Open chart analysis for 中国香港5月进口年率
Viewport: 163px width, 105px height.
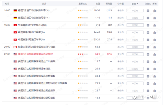tap(155, 40)
